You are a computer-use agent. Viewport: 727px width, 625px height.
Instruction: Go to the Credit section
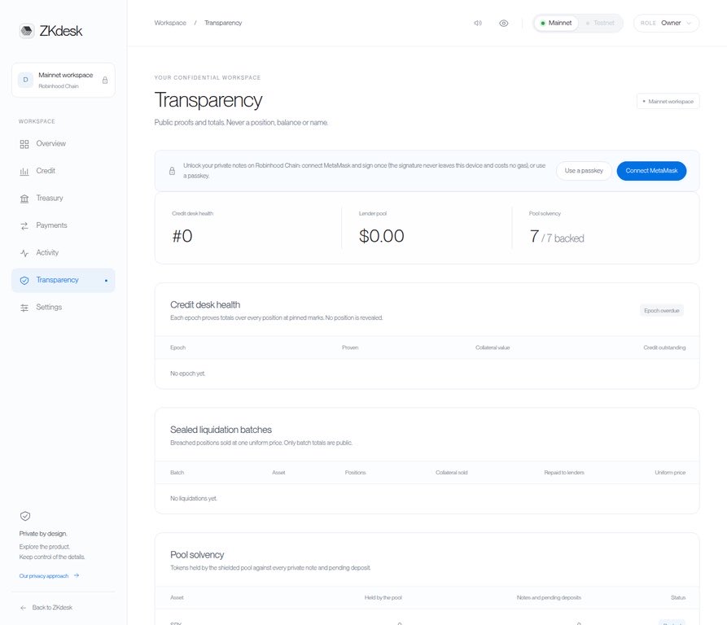(x=64, y=171)
